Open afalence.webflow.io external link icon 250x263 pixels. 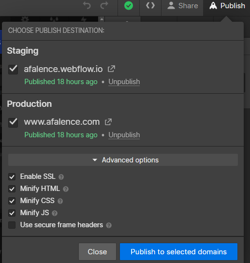pos(111,69)
